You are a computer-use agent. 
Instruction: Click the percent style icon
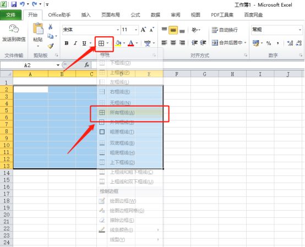click(269, 43)
